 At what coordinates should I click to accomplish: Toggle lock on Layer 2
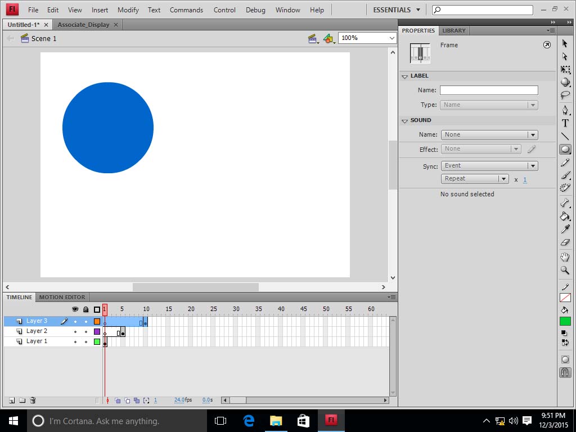pos(86,331)
